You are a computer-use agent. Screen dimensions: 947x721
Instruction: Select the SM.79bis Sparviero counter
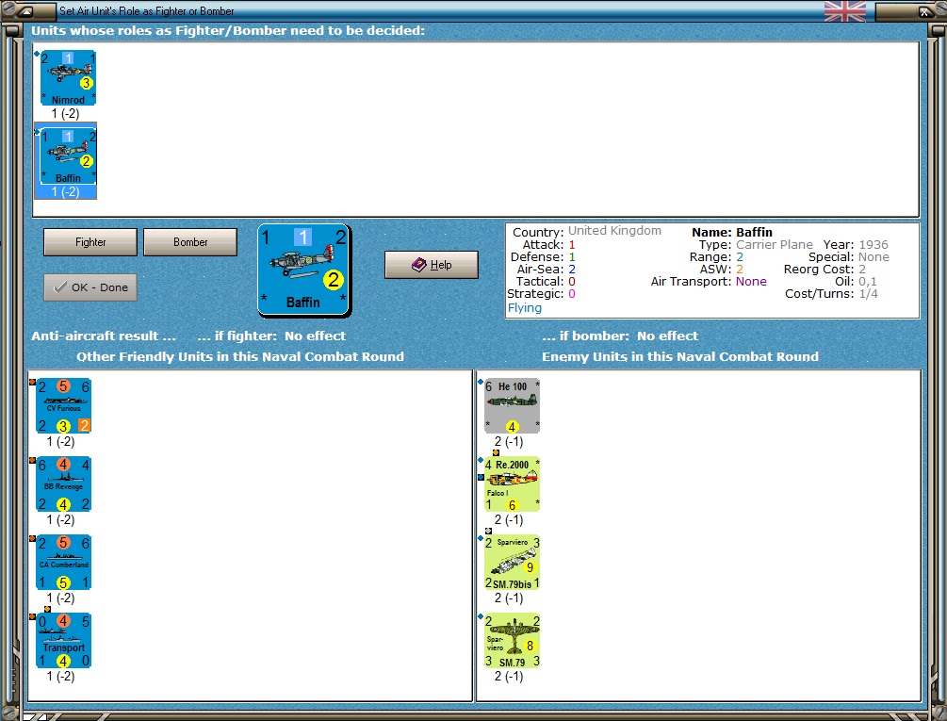pos(513,562)
